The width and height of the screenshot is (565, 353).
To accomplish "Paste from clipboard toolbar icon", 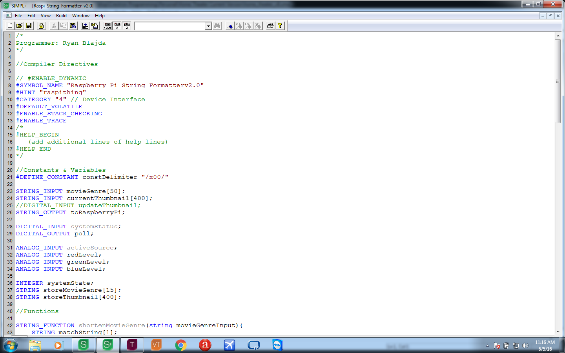I will [x=73, y=26].
